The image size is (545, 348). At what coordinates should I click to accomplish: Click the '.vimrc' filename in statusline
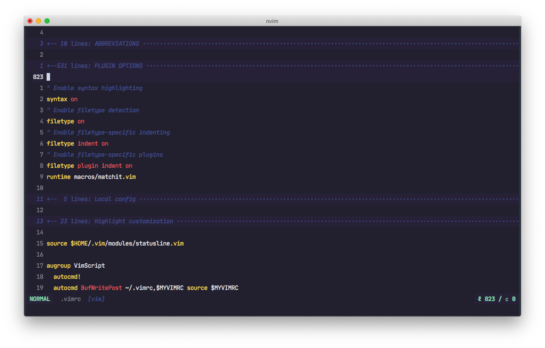click(71, 299)
